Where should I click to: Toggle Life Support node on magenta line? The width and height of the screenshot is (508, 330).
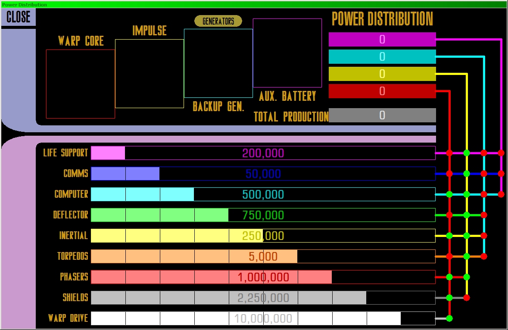[501, 153]
